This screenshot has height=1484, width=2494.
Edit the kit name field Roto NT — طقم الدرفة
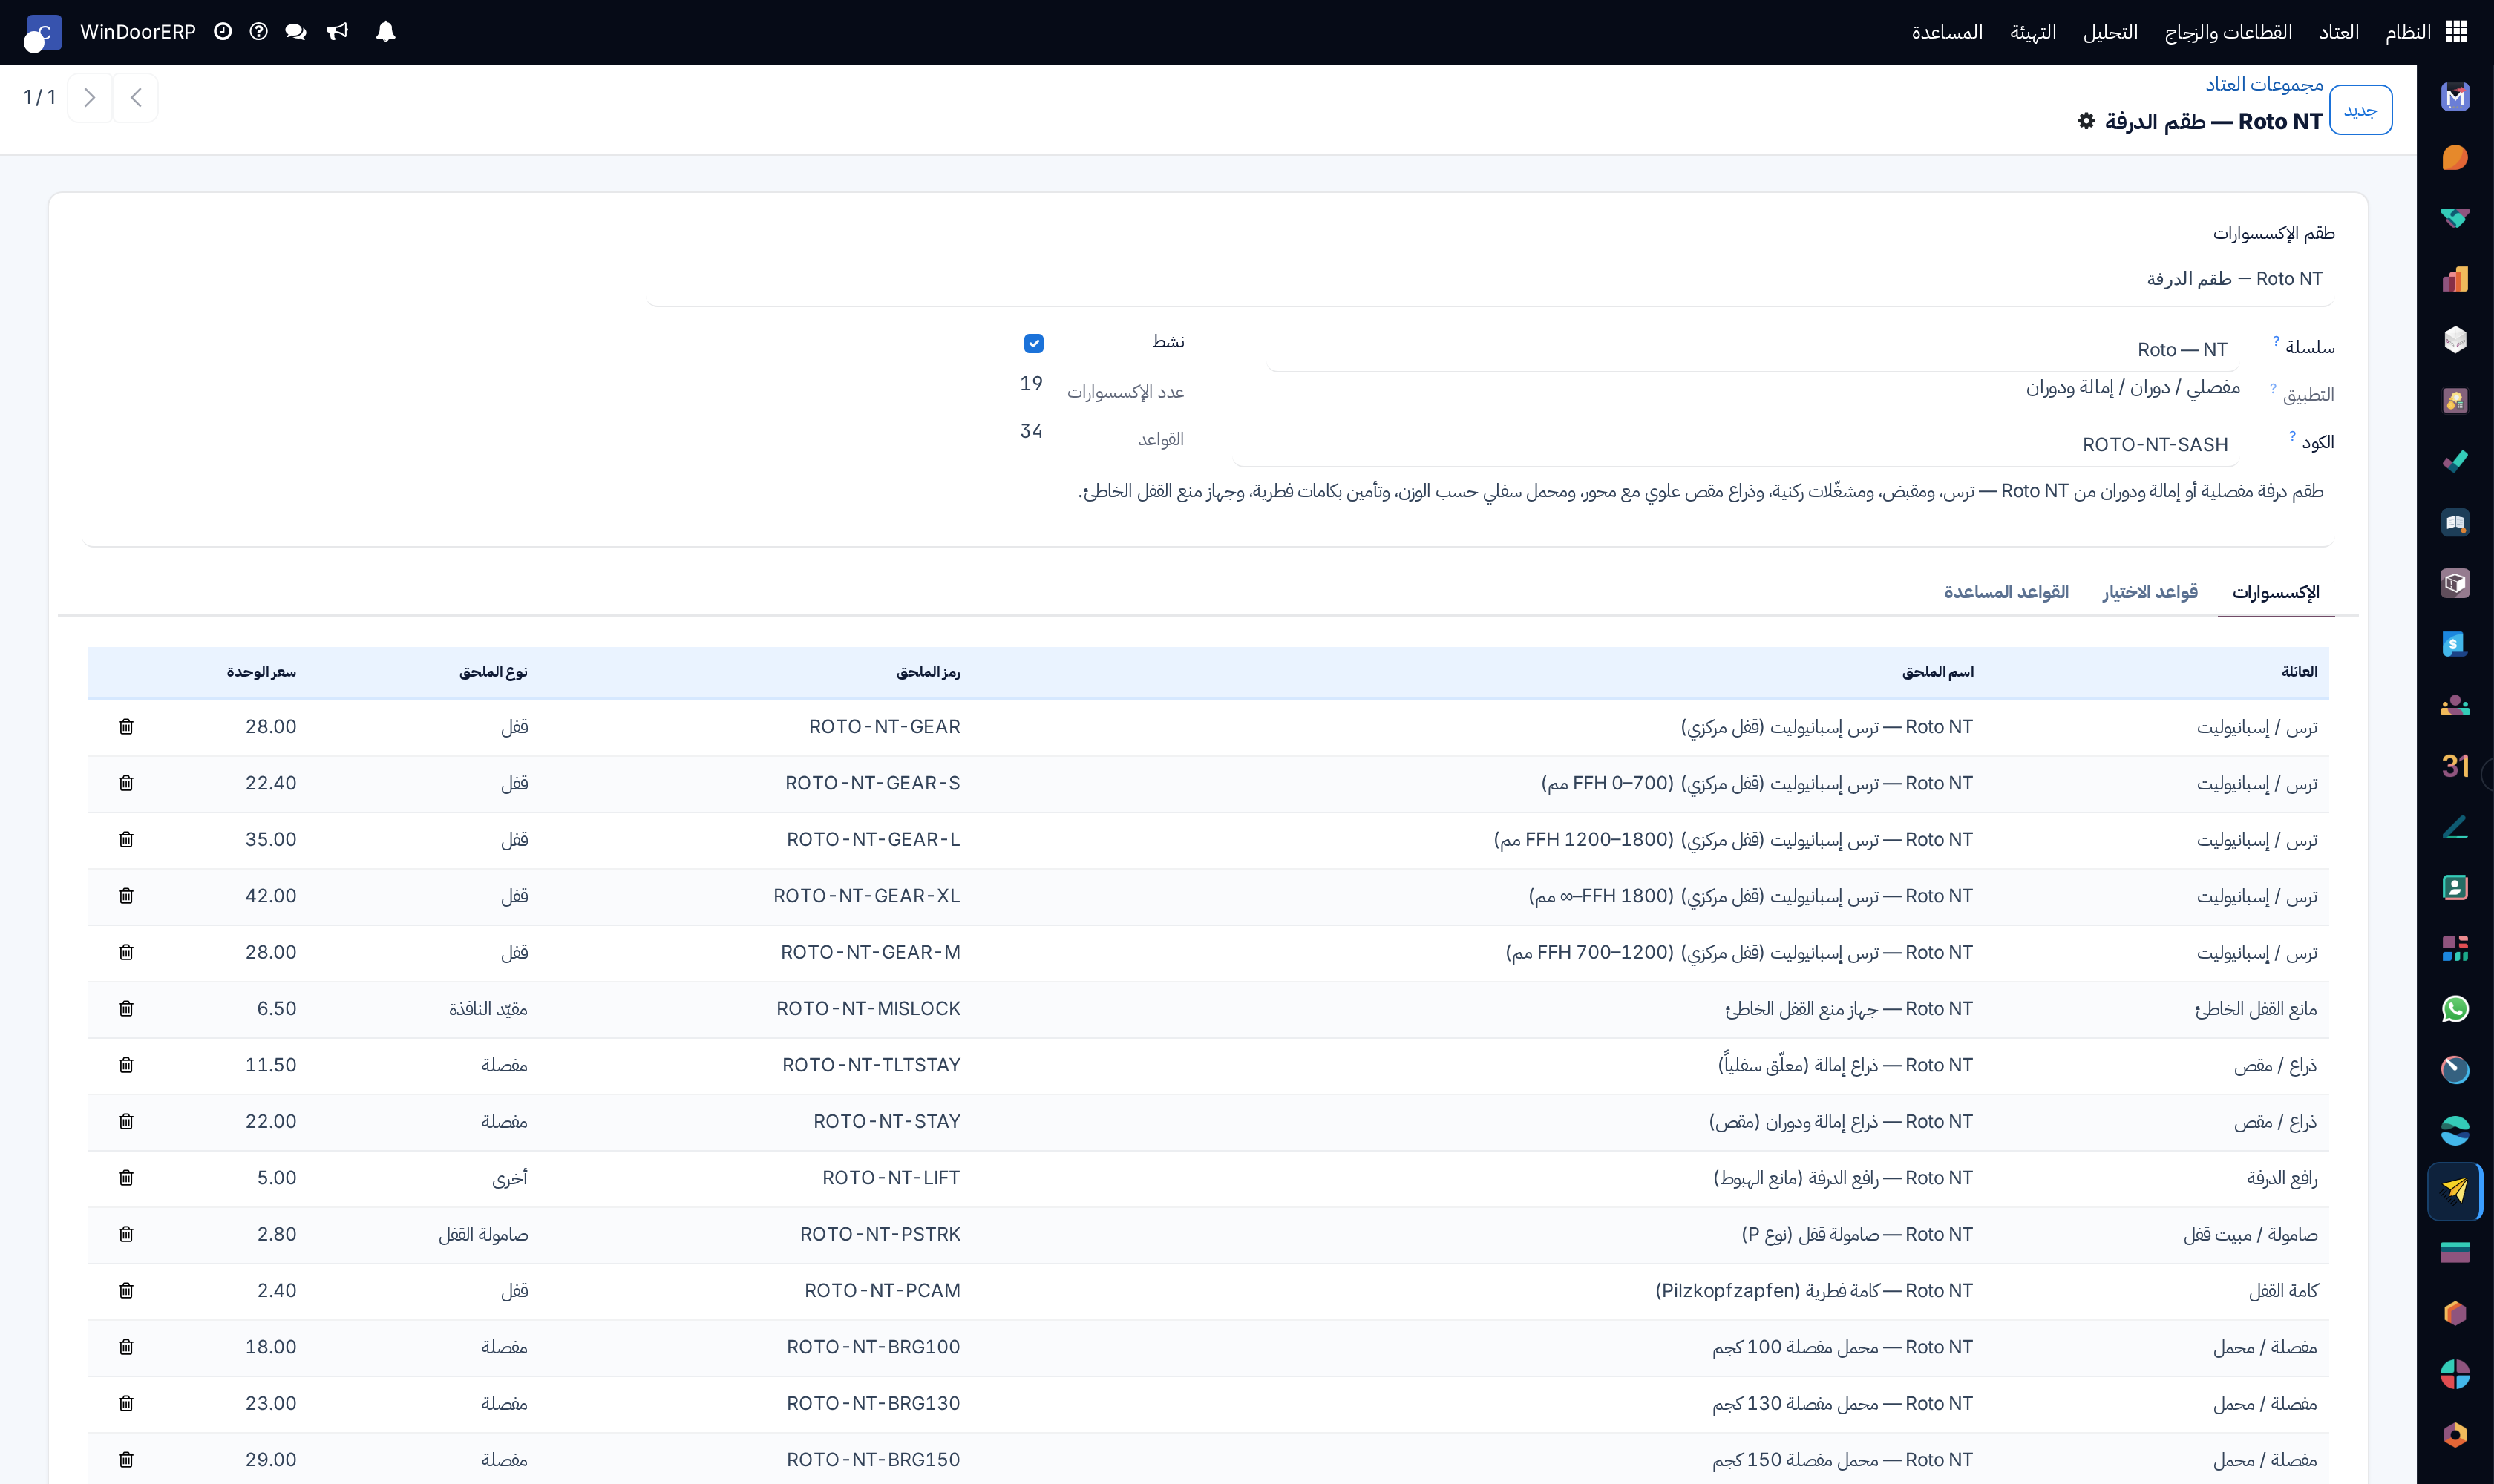[1490, 279]
